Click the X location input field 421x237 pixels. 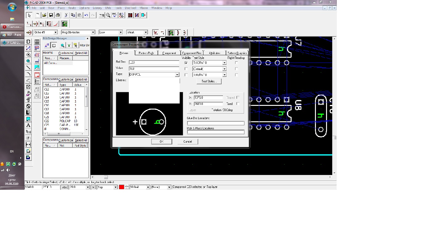(208, 98)
